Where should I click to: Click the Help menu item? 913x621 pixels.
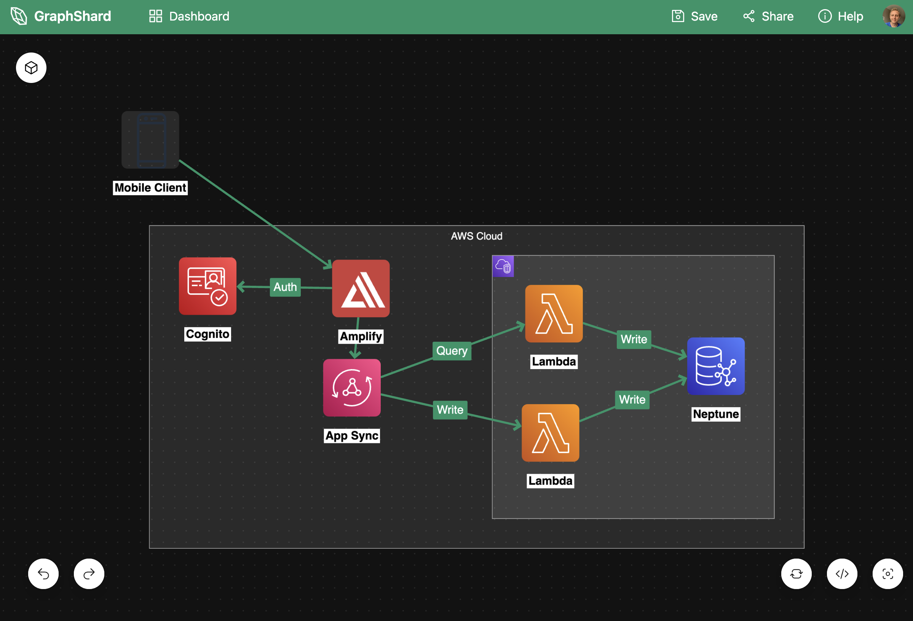[x=841, y=16]
